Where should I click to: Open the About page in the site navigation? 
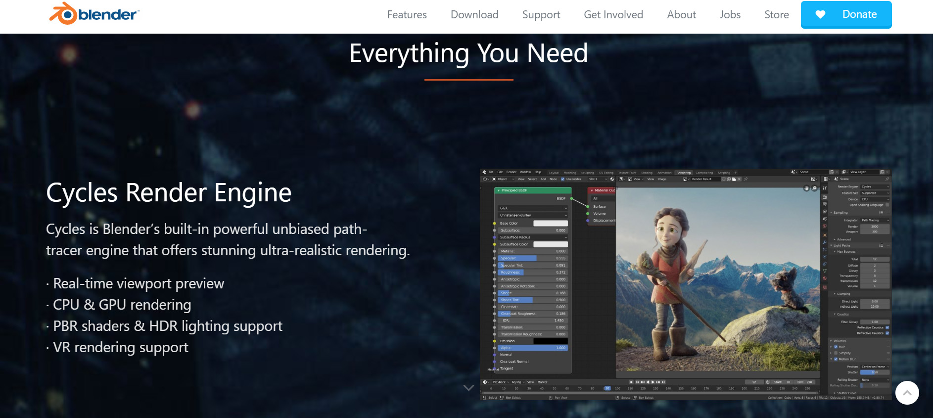coord(681,15)
